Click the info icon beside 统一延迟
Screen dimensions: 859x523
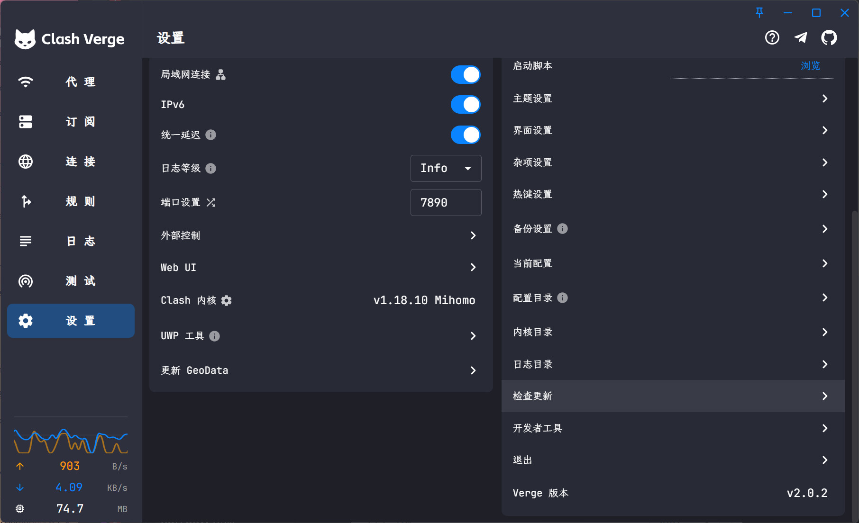[211, 135]
